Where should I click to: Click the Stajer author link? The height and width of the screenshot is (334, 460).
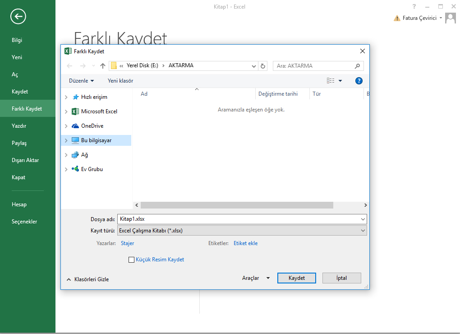127,243
